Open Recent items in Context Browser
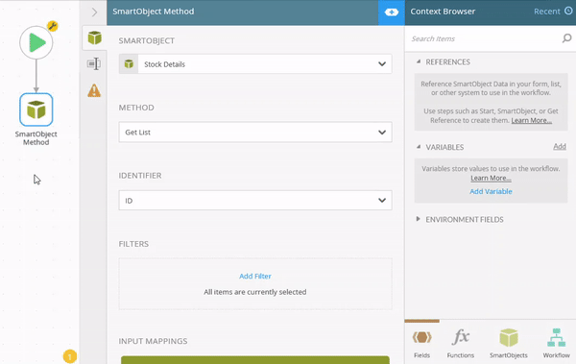This screenshot has height=364, width=576. (x=553, y=12)
